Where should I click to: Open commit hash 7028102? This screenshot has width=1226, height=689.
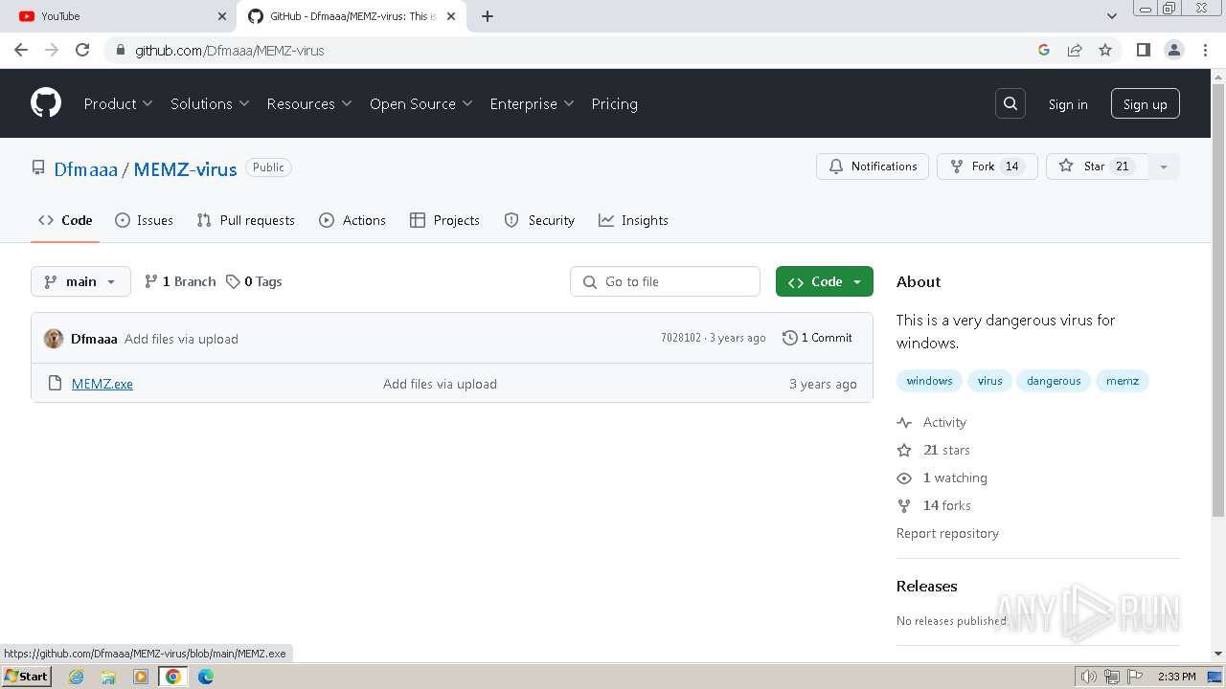[x=680, y=338]
